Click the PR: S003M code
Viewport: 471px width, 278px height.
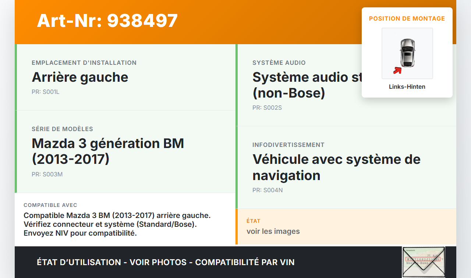[47, 174]
